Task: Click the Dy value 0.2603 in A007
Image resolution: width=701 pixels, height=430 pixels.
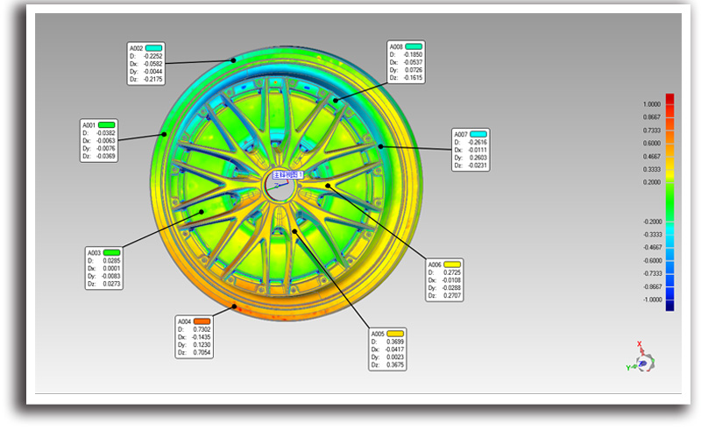Action: coord(478,158)
